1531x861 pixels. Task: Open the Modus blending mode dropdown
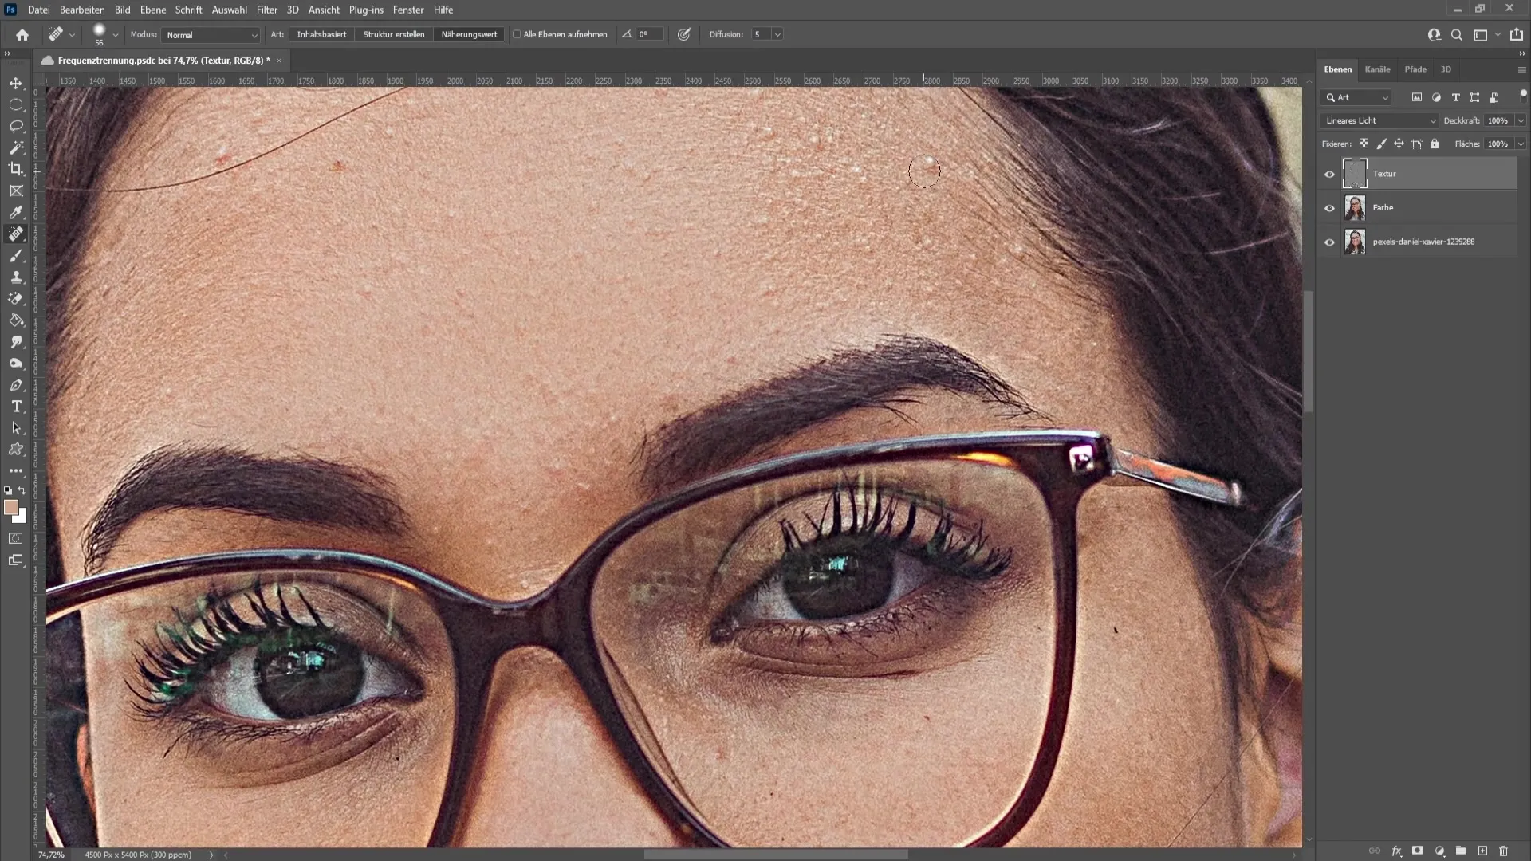click(211, 35)
